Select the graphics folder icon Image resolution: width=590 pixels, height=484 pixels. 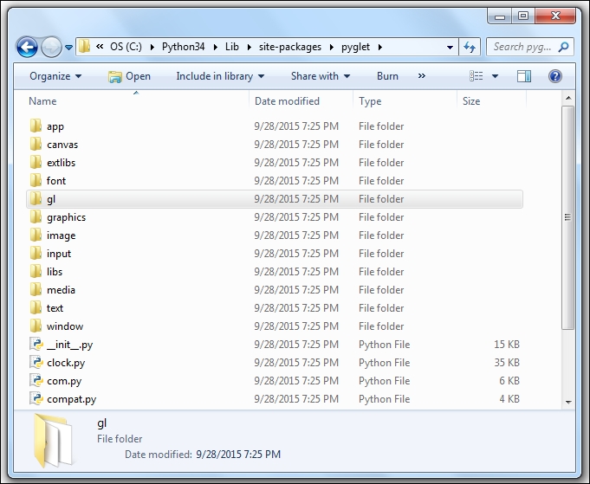[36, 216]
